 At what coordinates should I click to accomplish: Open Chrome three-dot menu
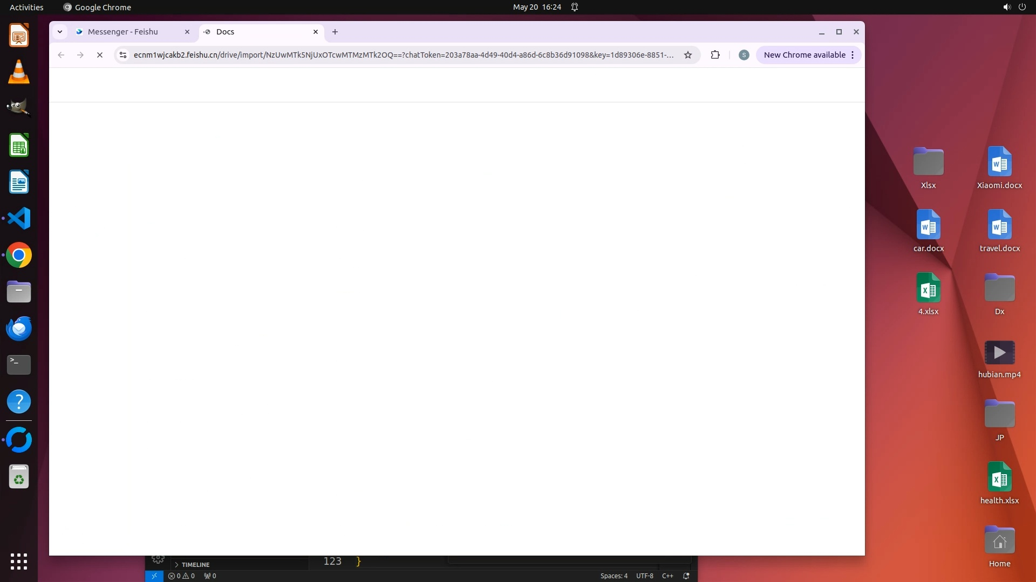853,55
